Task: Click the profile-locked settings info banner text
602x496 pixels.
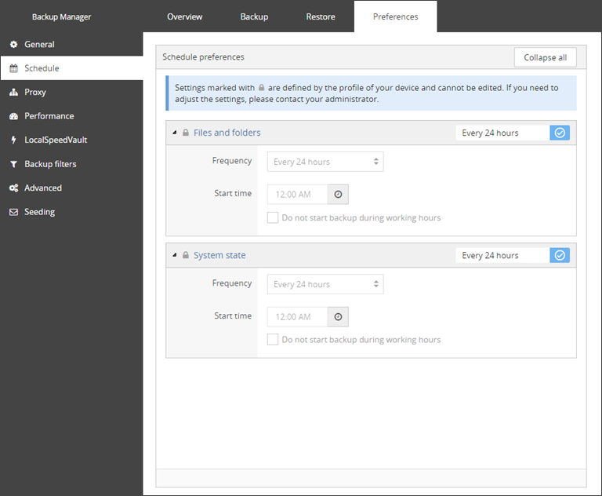Action: 367,93
